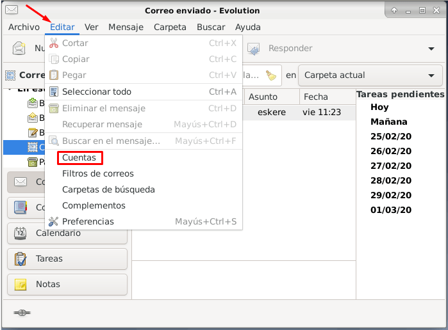The height and width of the screenshot is (330, 448).
Task: Click the Calendario calendar icon
Action: (x=20, y=233)
